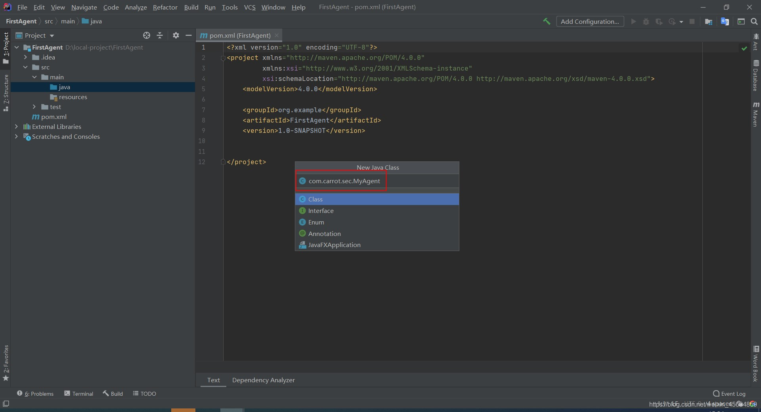
Task: Click the Stop square icon
Action: [x=692, y=21]
